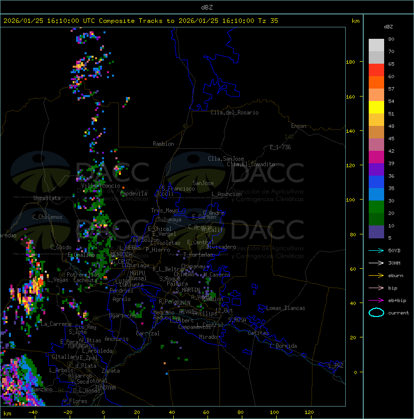Click the 'Catitas' map label
This screenshot has width=414, height=419.
tap(258, 333)
